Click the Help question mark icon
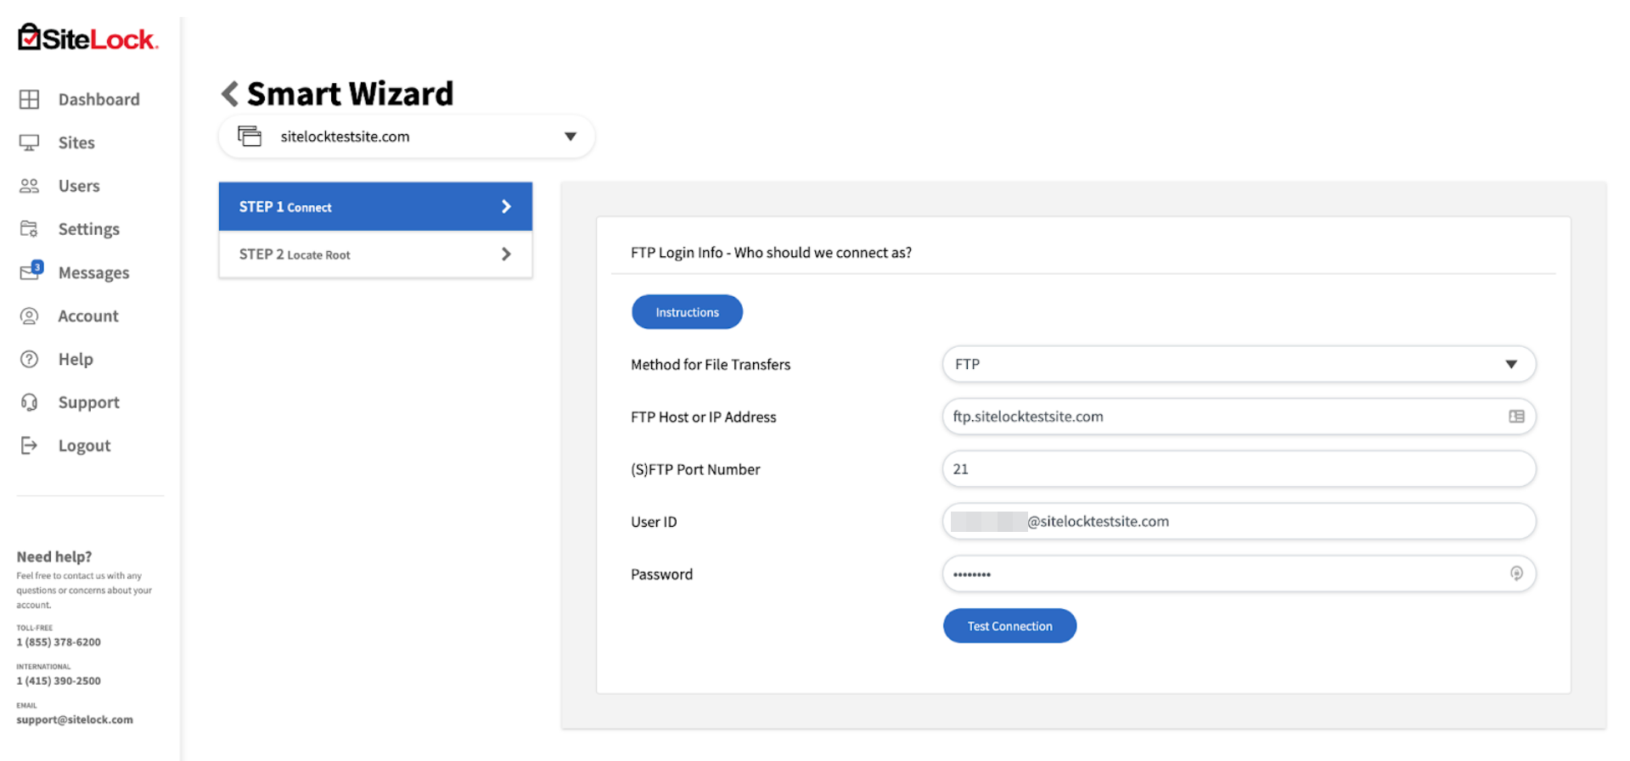The width and height of the screenshot is (1630, 761). [x=29, y=359]
